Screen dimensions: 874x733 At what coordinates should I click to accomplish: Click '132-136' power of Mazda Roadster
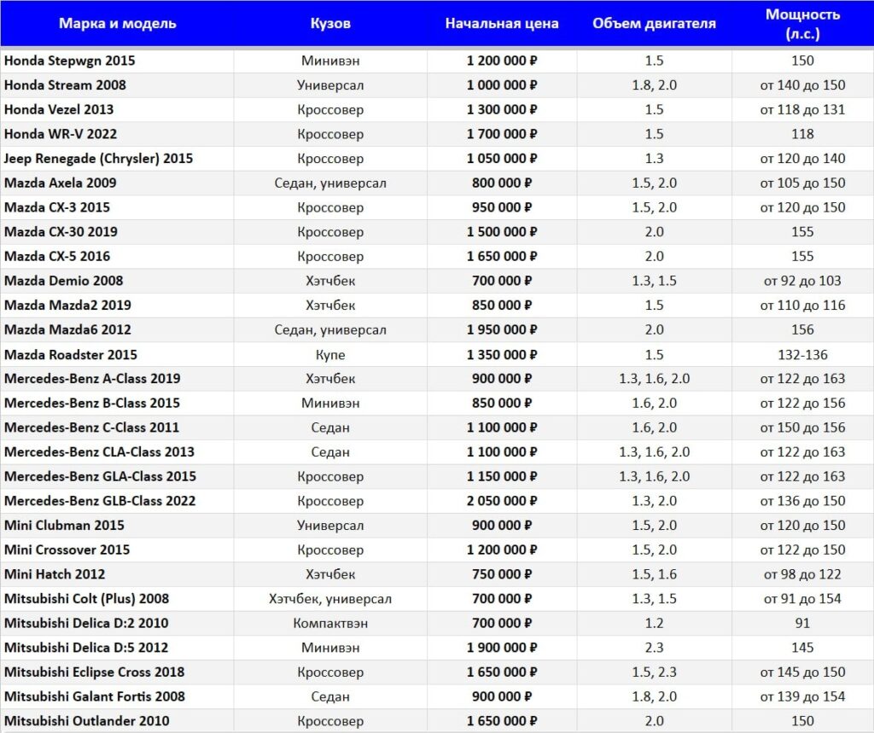click(x=802, y=354)
